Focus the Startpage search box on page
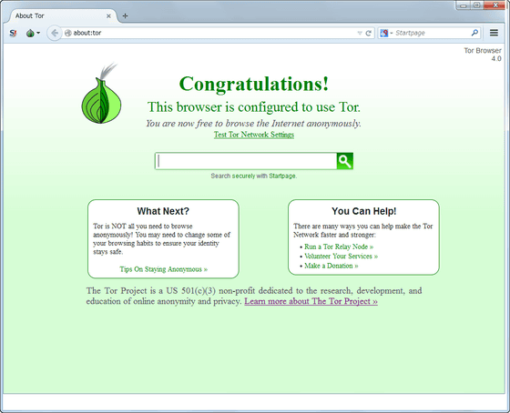Image resolution: width=510 pixels, height=413 pixels. [x=246, y=161]
